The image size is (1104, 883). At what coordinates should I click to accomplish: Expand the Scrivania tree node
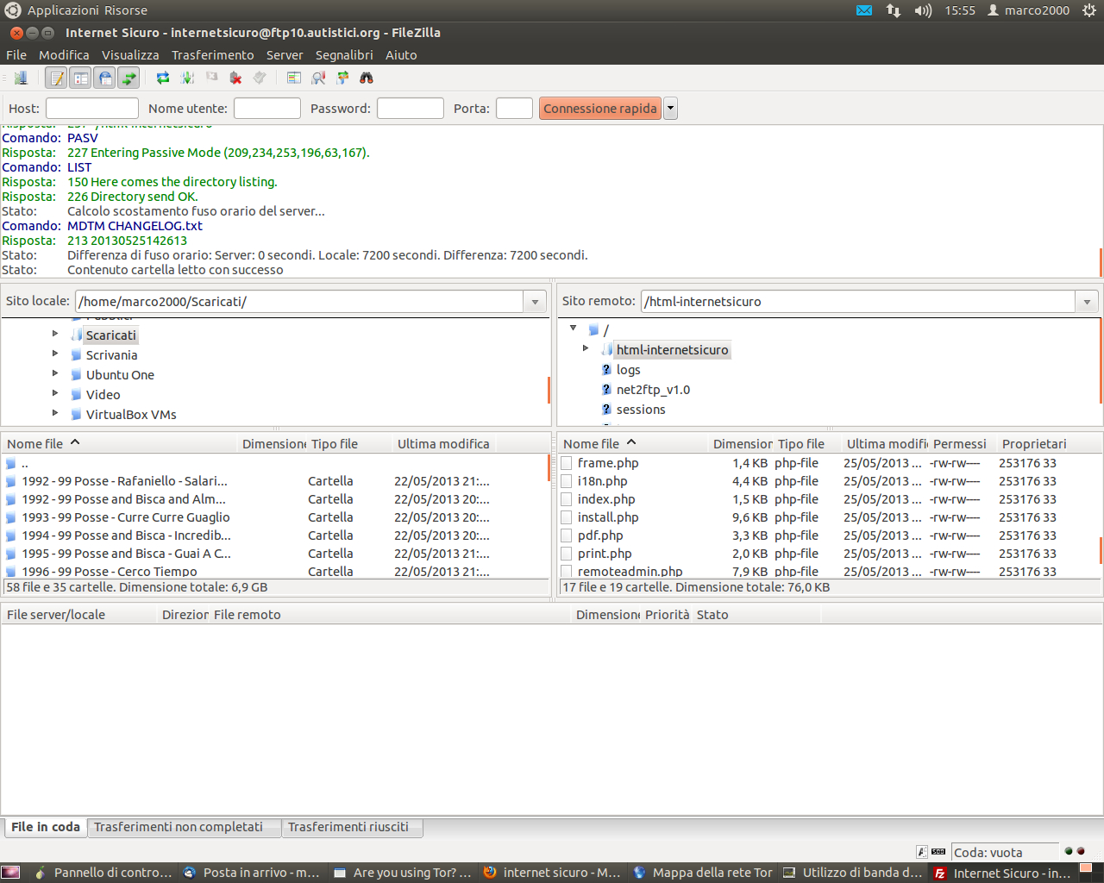[x=55, y=354]
